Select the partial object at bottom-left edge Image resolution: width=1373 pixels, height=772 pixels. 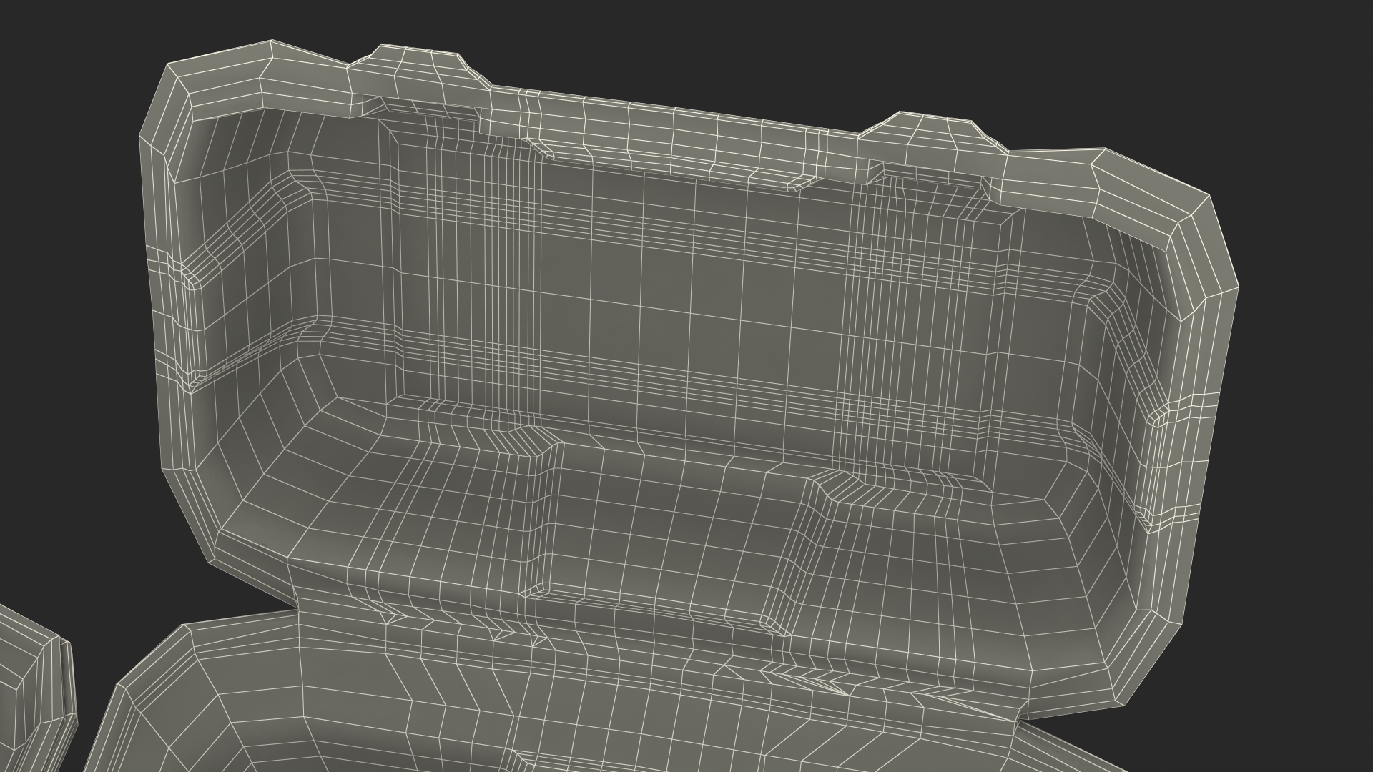[x=36, y=686]
